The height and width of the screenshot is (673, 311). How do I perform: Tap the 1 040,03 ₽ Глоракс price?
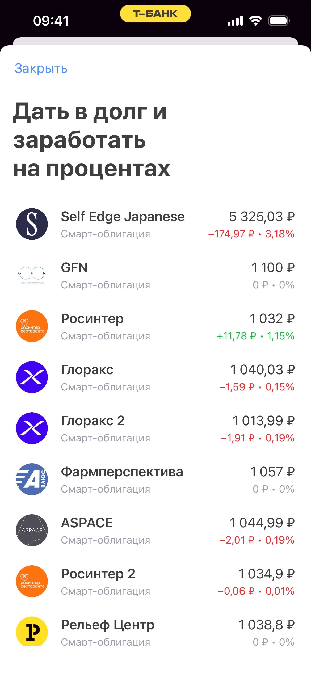(262, 370)
